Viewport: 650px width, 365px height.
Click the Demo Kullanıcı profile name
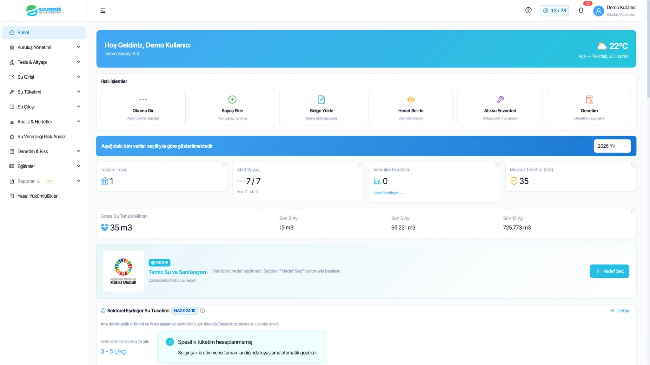(x=621, y=8)
